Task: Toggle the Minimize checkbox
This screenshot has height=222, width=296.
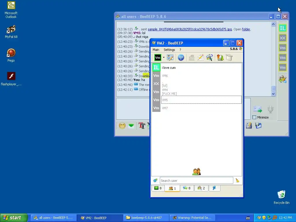Action: point(254,117)
